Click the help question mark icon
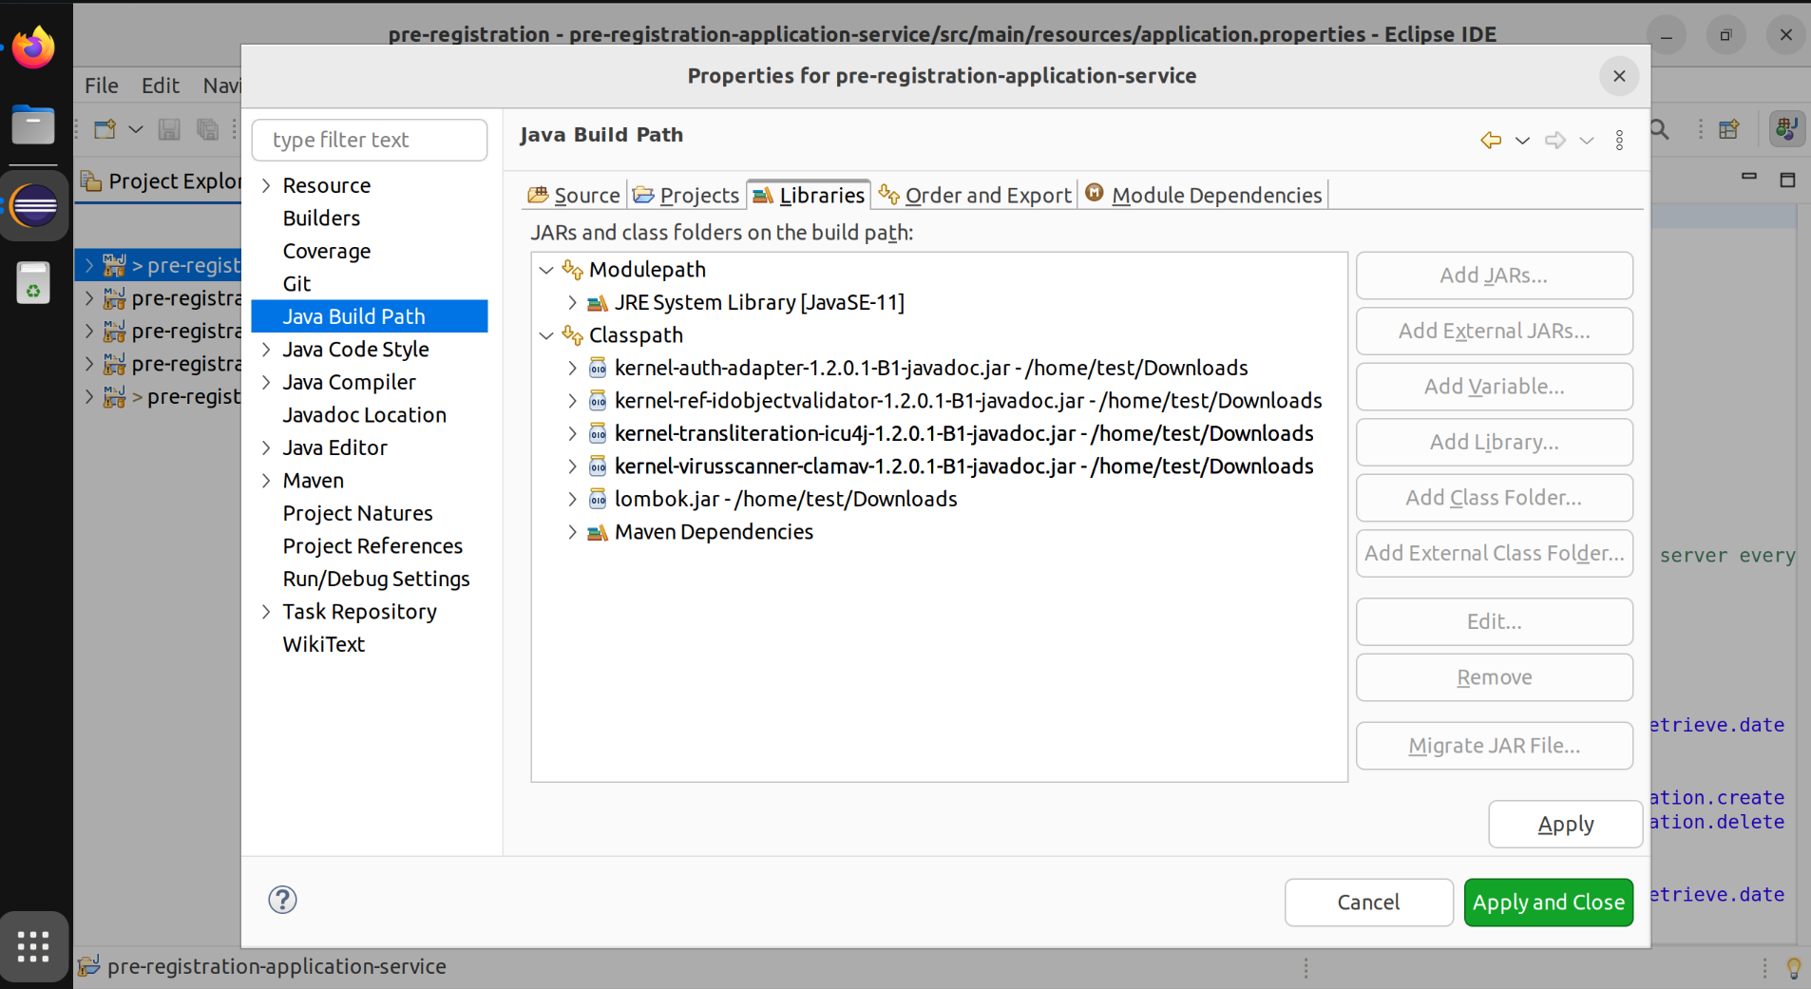1811x989 pixels. coord(282,900)
